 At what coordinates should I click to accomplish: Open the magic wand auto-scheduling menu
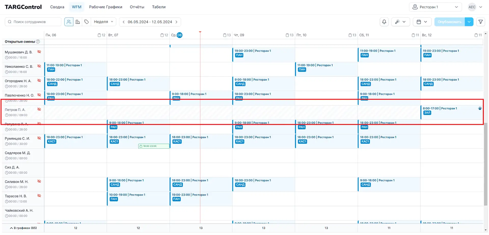pyautogui.click(x=401, y=22)
